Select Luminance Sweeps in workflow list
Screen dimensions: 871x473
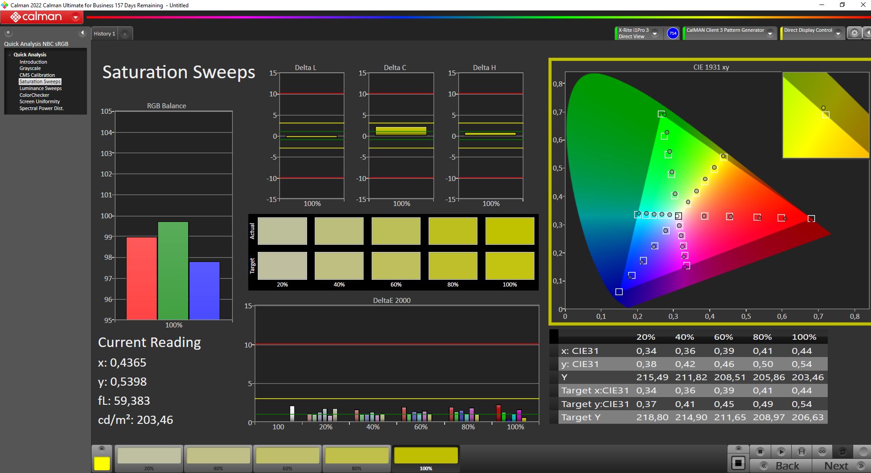point(41,88)
